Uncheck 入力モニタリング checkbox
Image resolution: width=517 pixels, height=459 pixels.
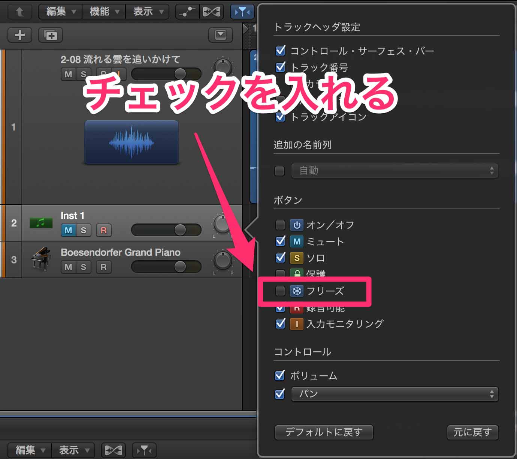280,324
